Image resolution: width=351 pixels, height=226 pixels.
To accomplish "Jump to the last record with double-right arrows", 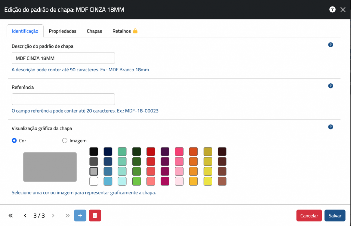I will coord(68,215).
